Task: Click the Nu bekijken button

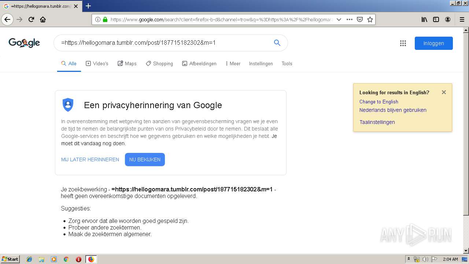Action: 145,159
